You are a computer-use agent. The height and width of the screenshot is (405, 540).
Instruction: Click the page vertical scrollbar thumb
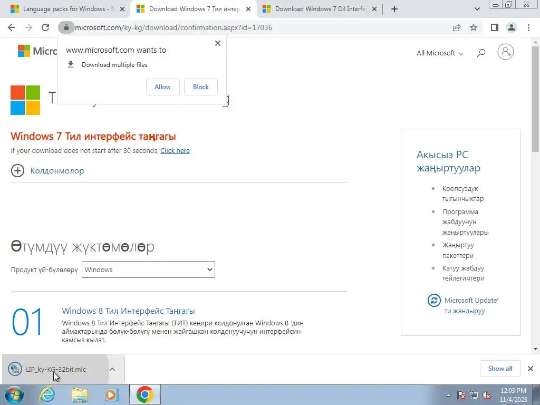click(535, 98)
